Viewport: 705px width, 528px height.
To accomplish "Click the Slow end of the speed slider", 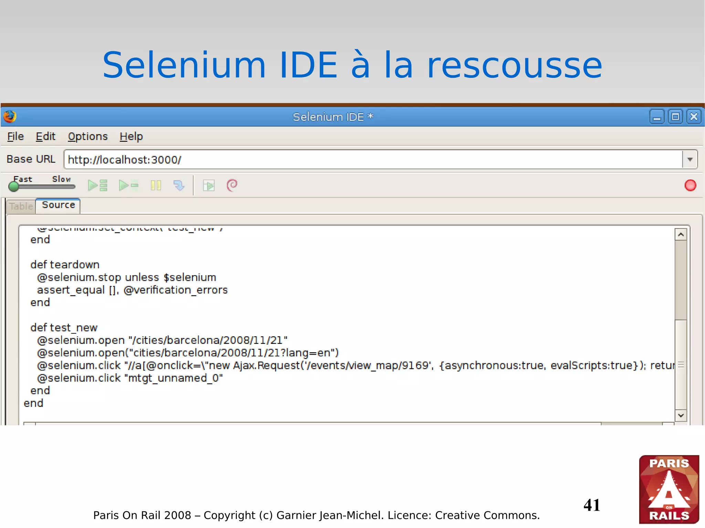I will (x=62, y=180).
